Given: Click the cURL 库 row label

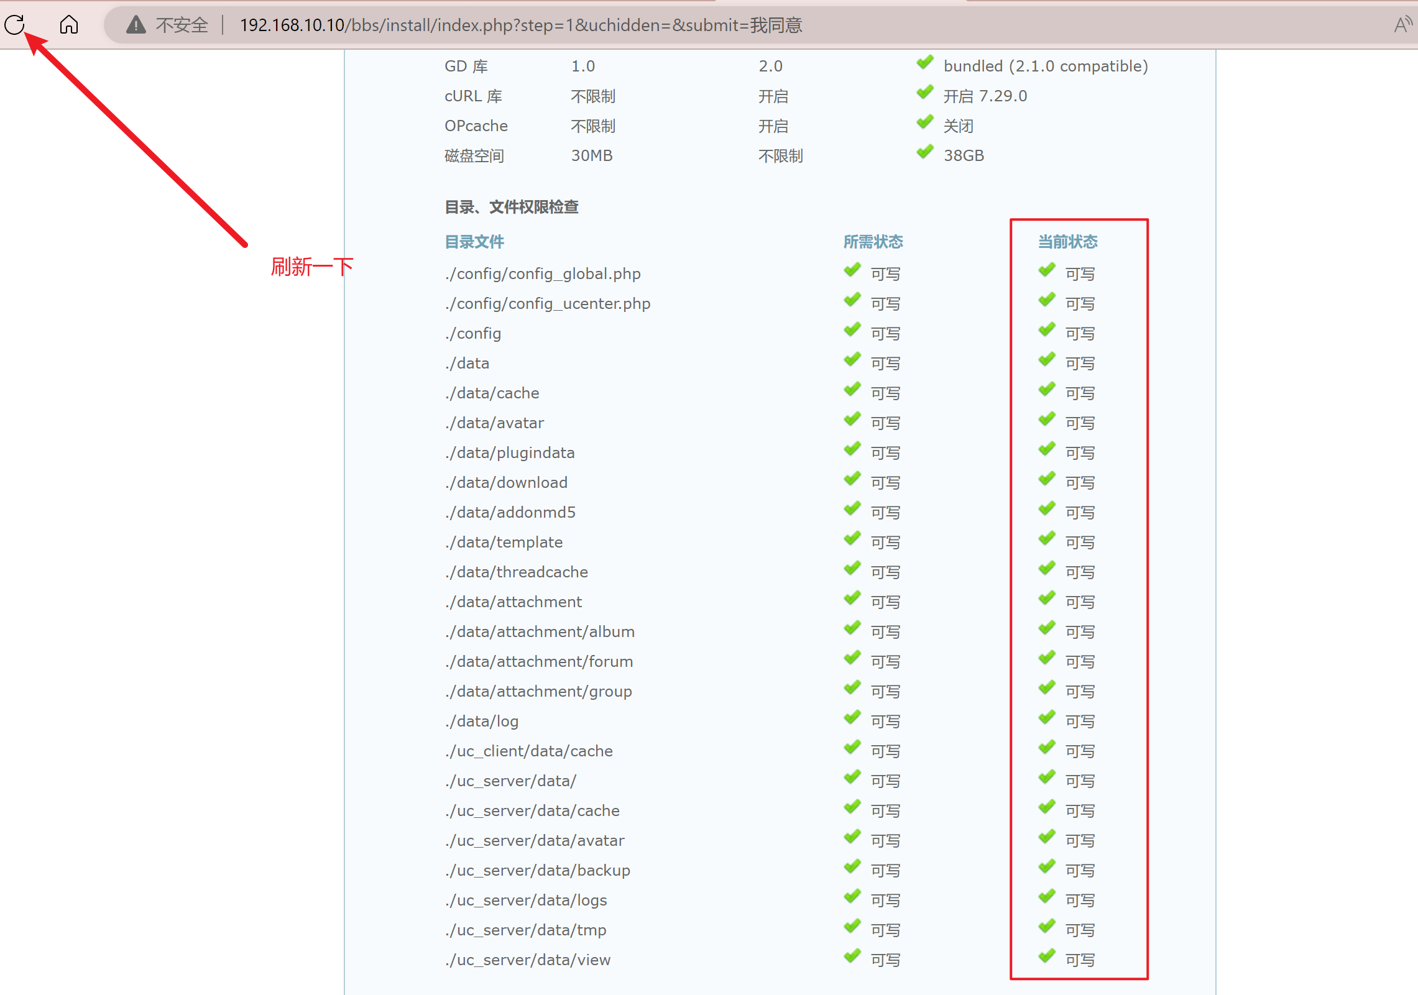Looking at the screenshot, I should [473, 96].
